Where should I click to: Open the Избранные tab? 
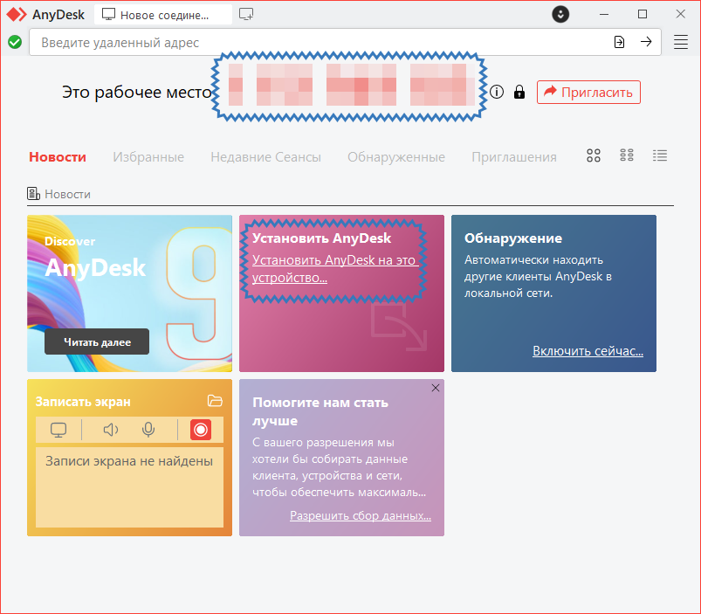[148, 157]
